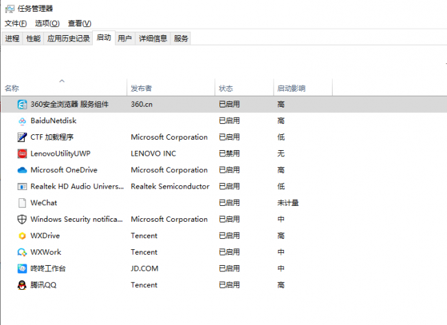
Task: Click the CTF 加载程序 pen icon
Action: tap(22, 137)
